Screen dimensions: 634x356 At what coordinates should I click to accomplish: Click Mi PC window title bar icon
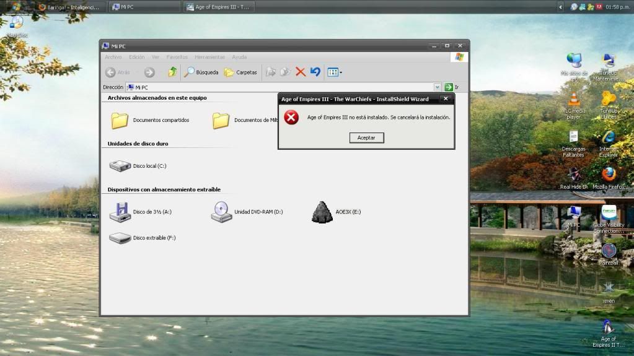coord(106,46)
